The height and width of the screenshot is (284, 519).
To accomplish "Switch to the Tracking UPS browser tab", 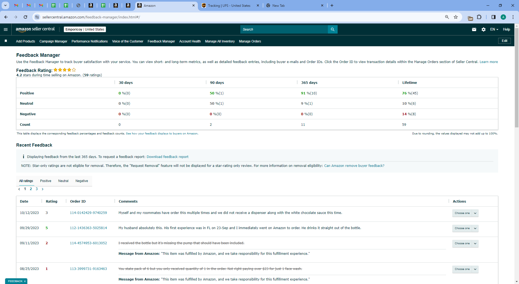I will pos(229,5).
